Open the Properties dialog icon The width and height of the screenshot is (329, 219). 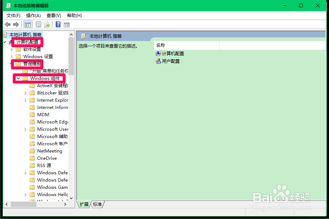coord(38,24)
